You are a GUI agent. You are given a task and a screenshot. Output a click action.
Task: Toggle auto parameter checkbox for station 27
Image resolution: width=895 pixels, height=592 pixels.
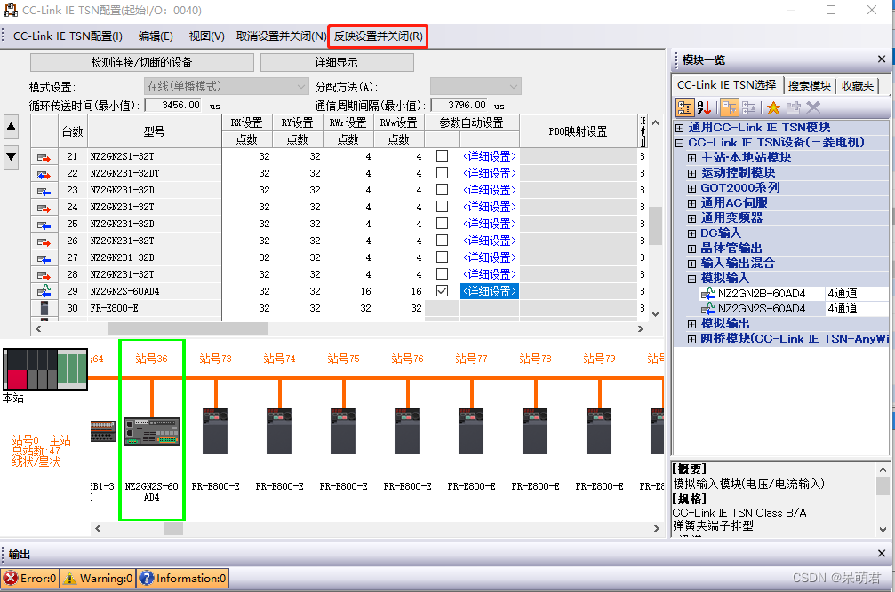click(442, 257)
